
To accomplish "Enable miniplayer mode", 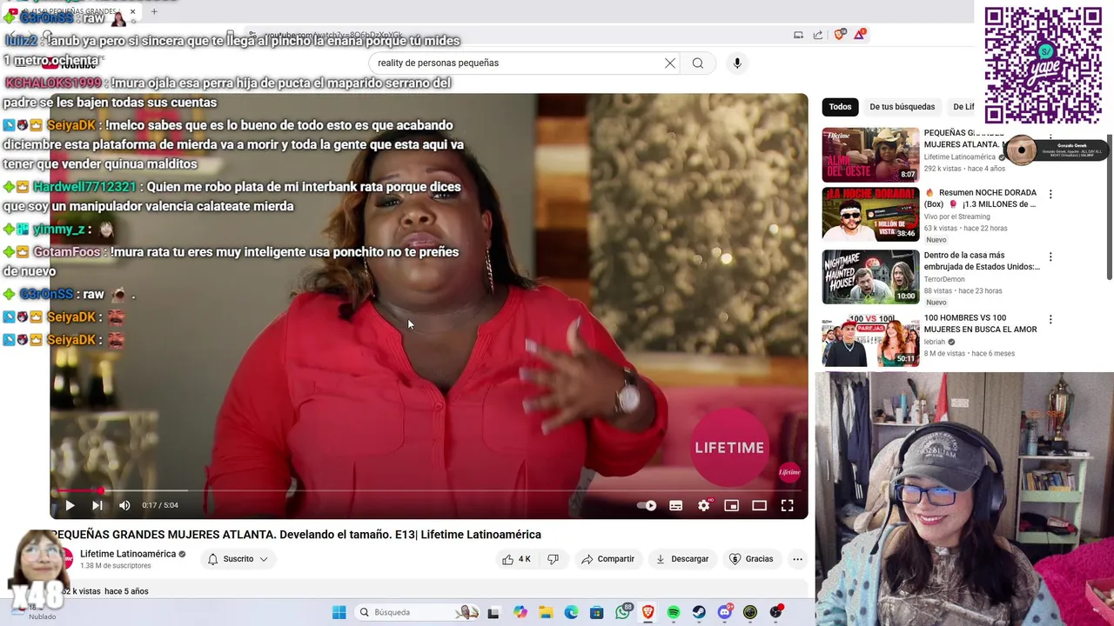I will [732, 505].
